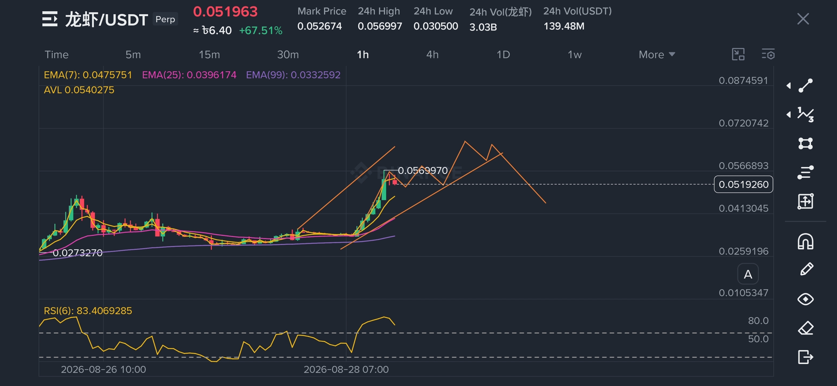Switch to the Time line chart

click(x=57, y=54)
